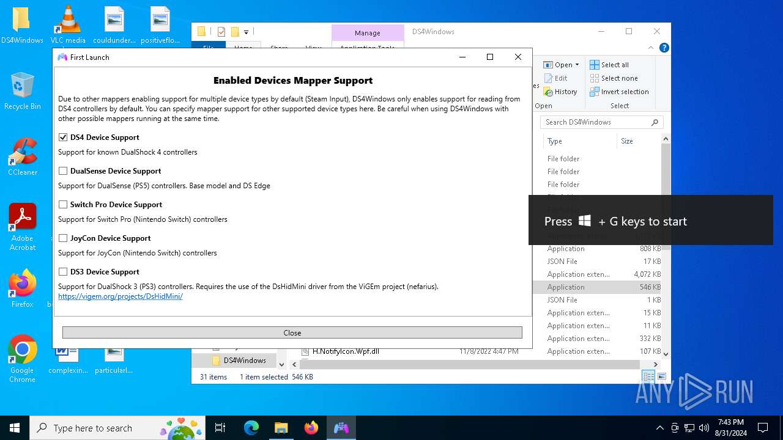This screenshot has height=440, width=783.
Task: Open Explorer Help question mark icon
Action: pyautogui.click(x=664, y=48)
